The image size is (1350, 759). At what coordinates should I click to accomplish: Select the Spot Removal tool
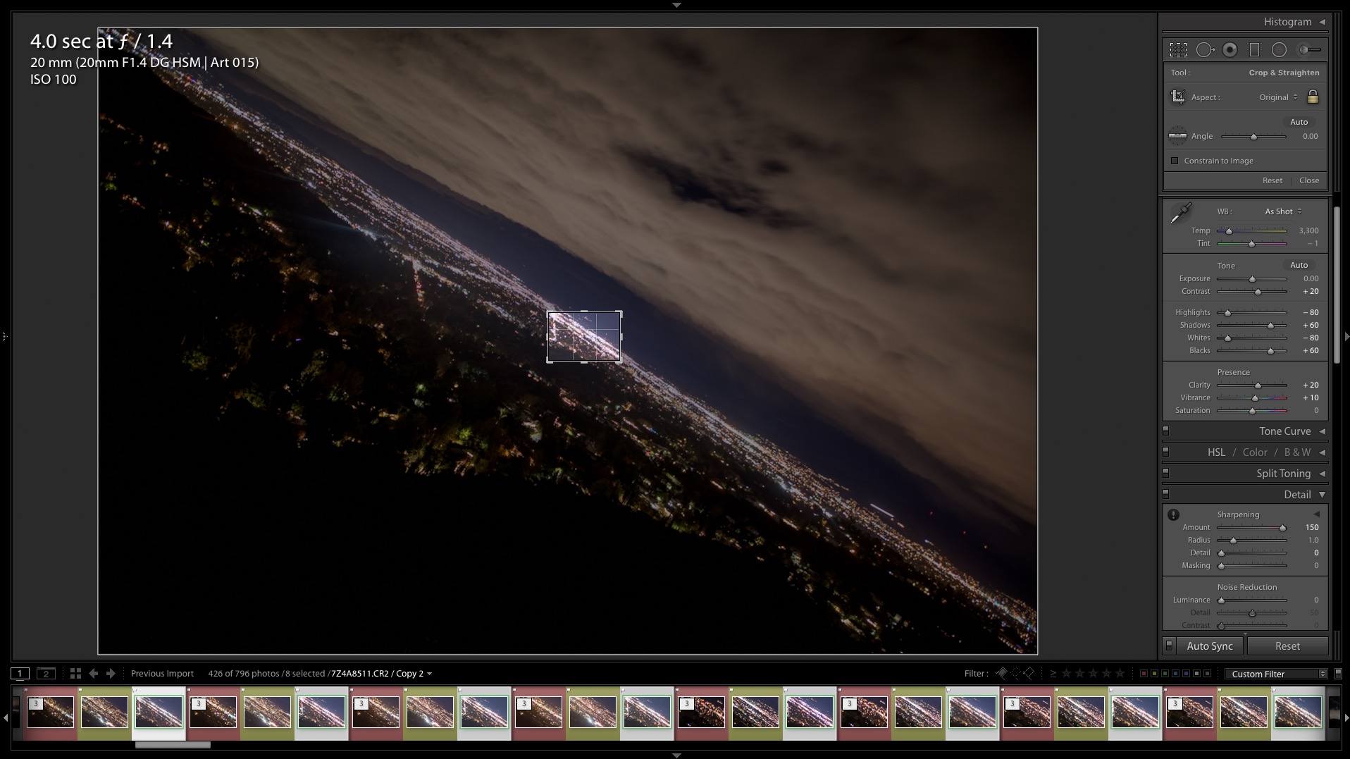click(1205, 49)
